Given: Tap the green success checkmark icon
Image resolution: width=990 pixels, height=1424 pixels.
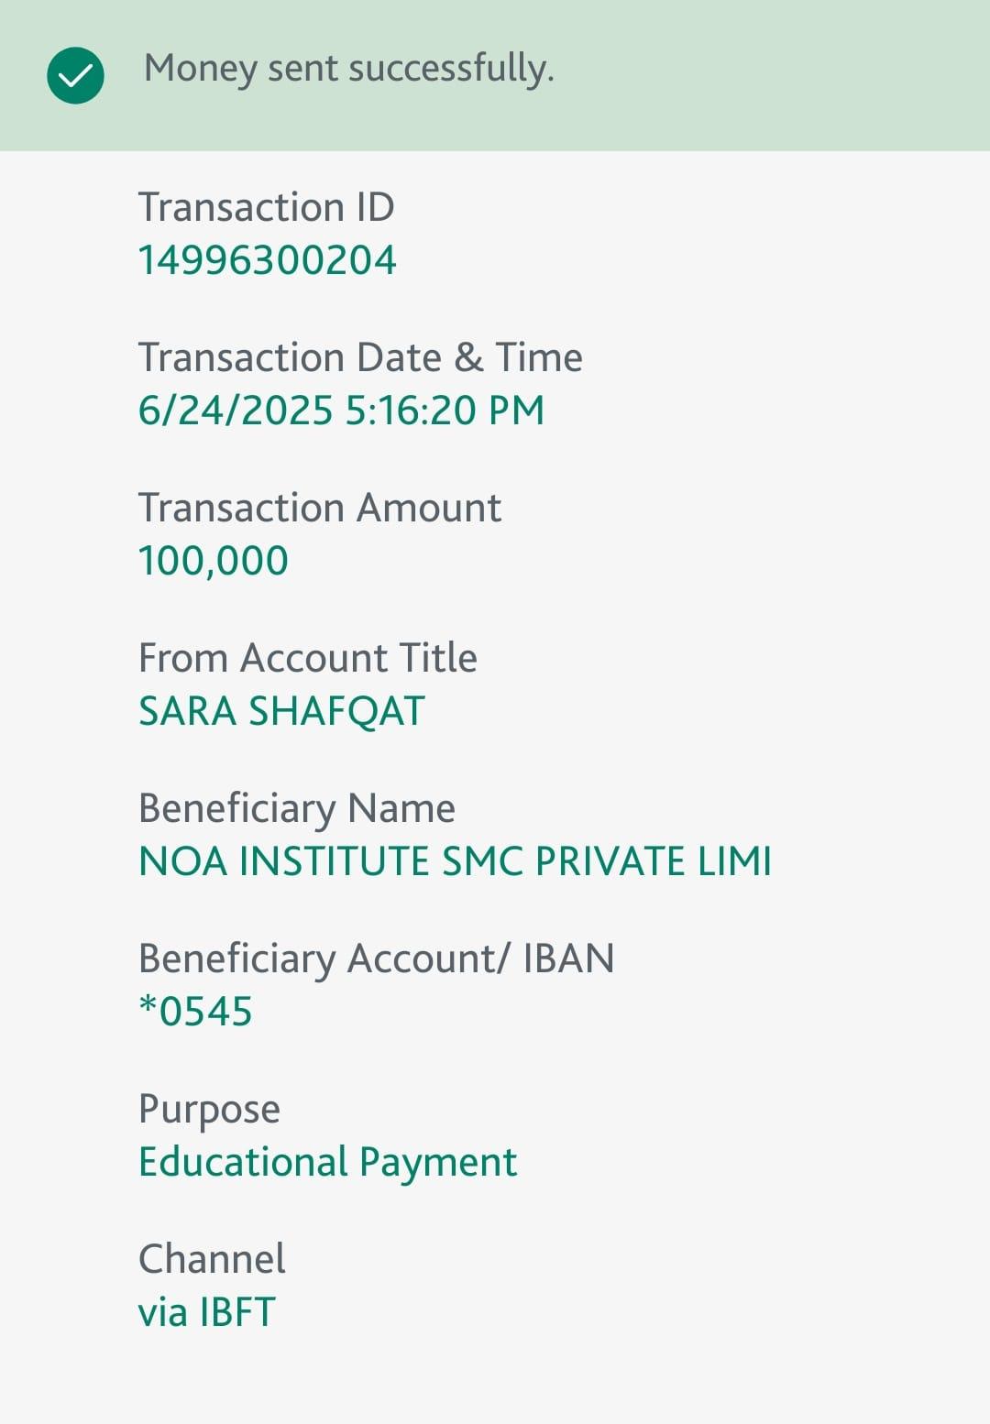Looking at the screenshot, I should click(x=75, y=75).
